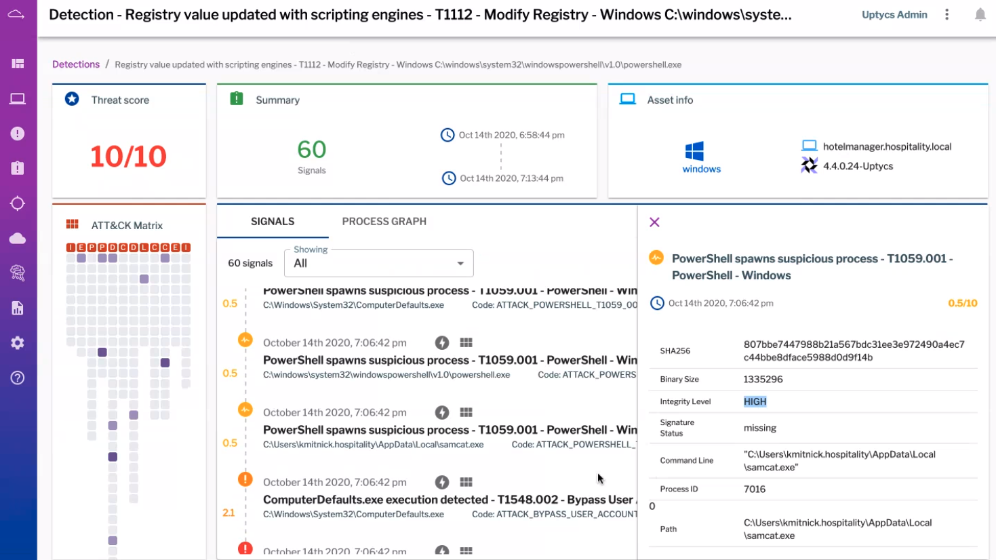This screenshot has height=560, width=996.
Task: Click the orange pulse marker on samcat.exe signal
Action: pos(245,409)
